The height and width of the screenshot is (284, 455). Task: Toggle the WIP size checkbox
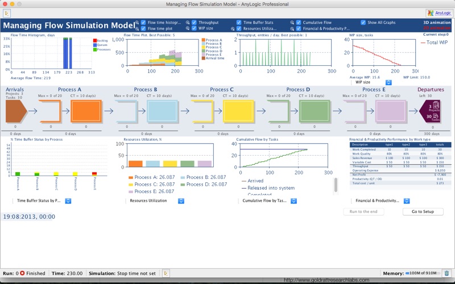[194, 28]
